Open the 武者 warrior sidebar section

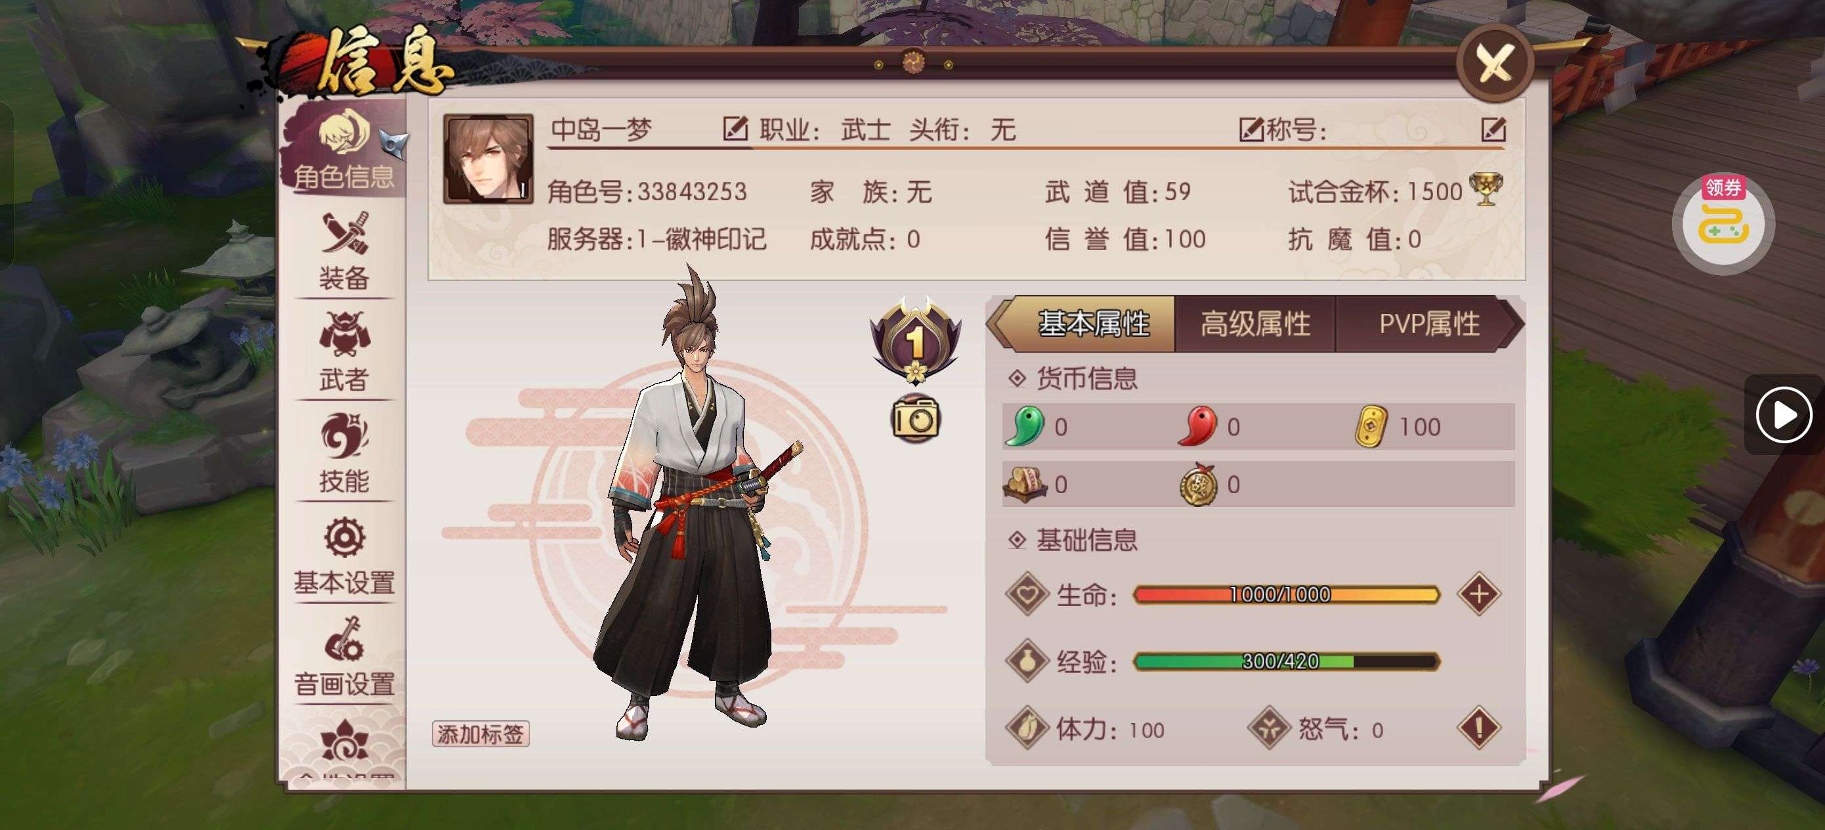344,352
